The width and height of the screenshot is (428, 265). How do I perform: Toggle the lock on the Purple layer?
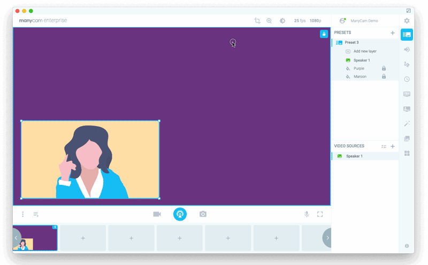[384, 68]
